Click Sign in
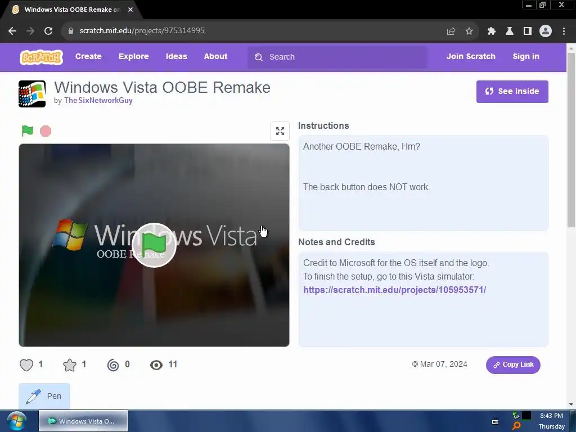576x432 pixels. pyautogui.click(x=526, y=57)
